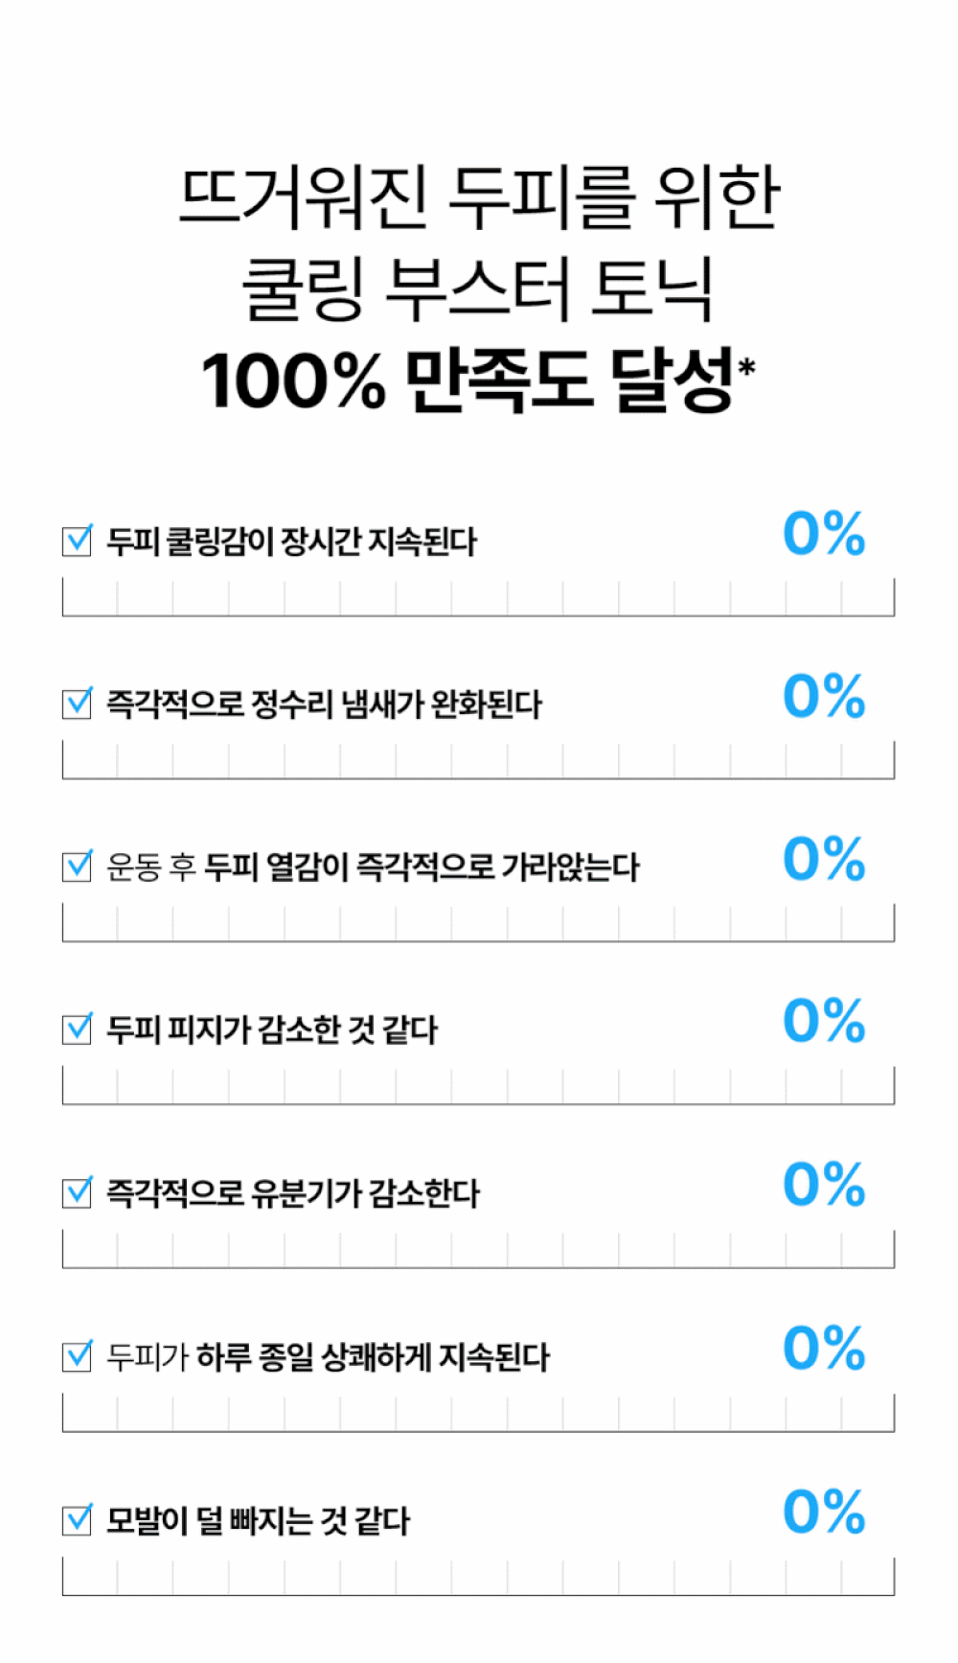Image resolution: width=958 pixels, height=1663 pixels.
Task: Toggle checkbox for 모발이 덜 빠지는 것 같다
Action: coord(77,1520)
